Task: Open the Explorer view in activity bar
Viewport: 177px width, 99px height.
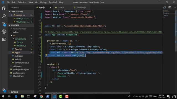Action: tap(4, 9)
